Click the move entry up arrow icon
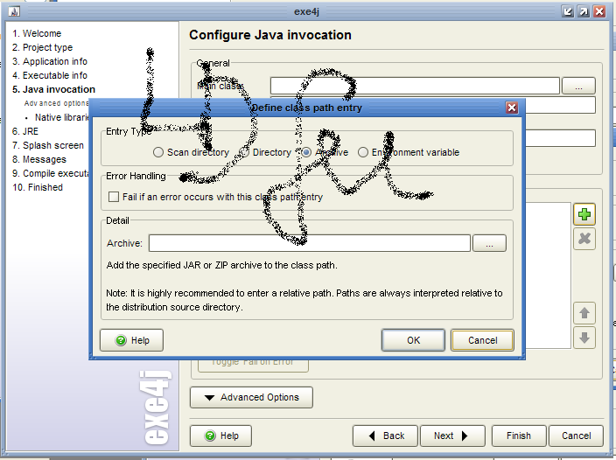The height and width of the screenshot is (460, 616). click(x=584, y=313)
